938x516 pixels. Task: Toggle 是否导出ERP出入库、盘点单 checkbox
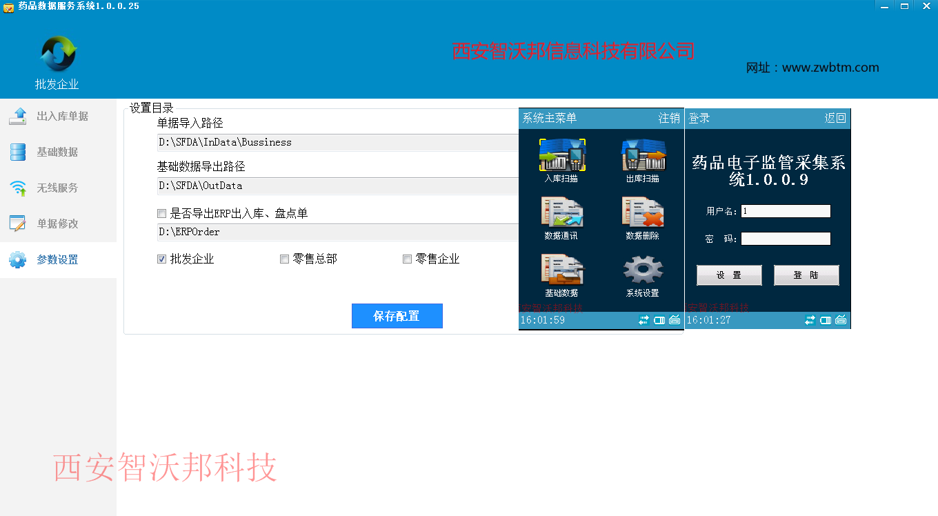(x=162, y=214)
